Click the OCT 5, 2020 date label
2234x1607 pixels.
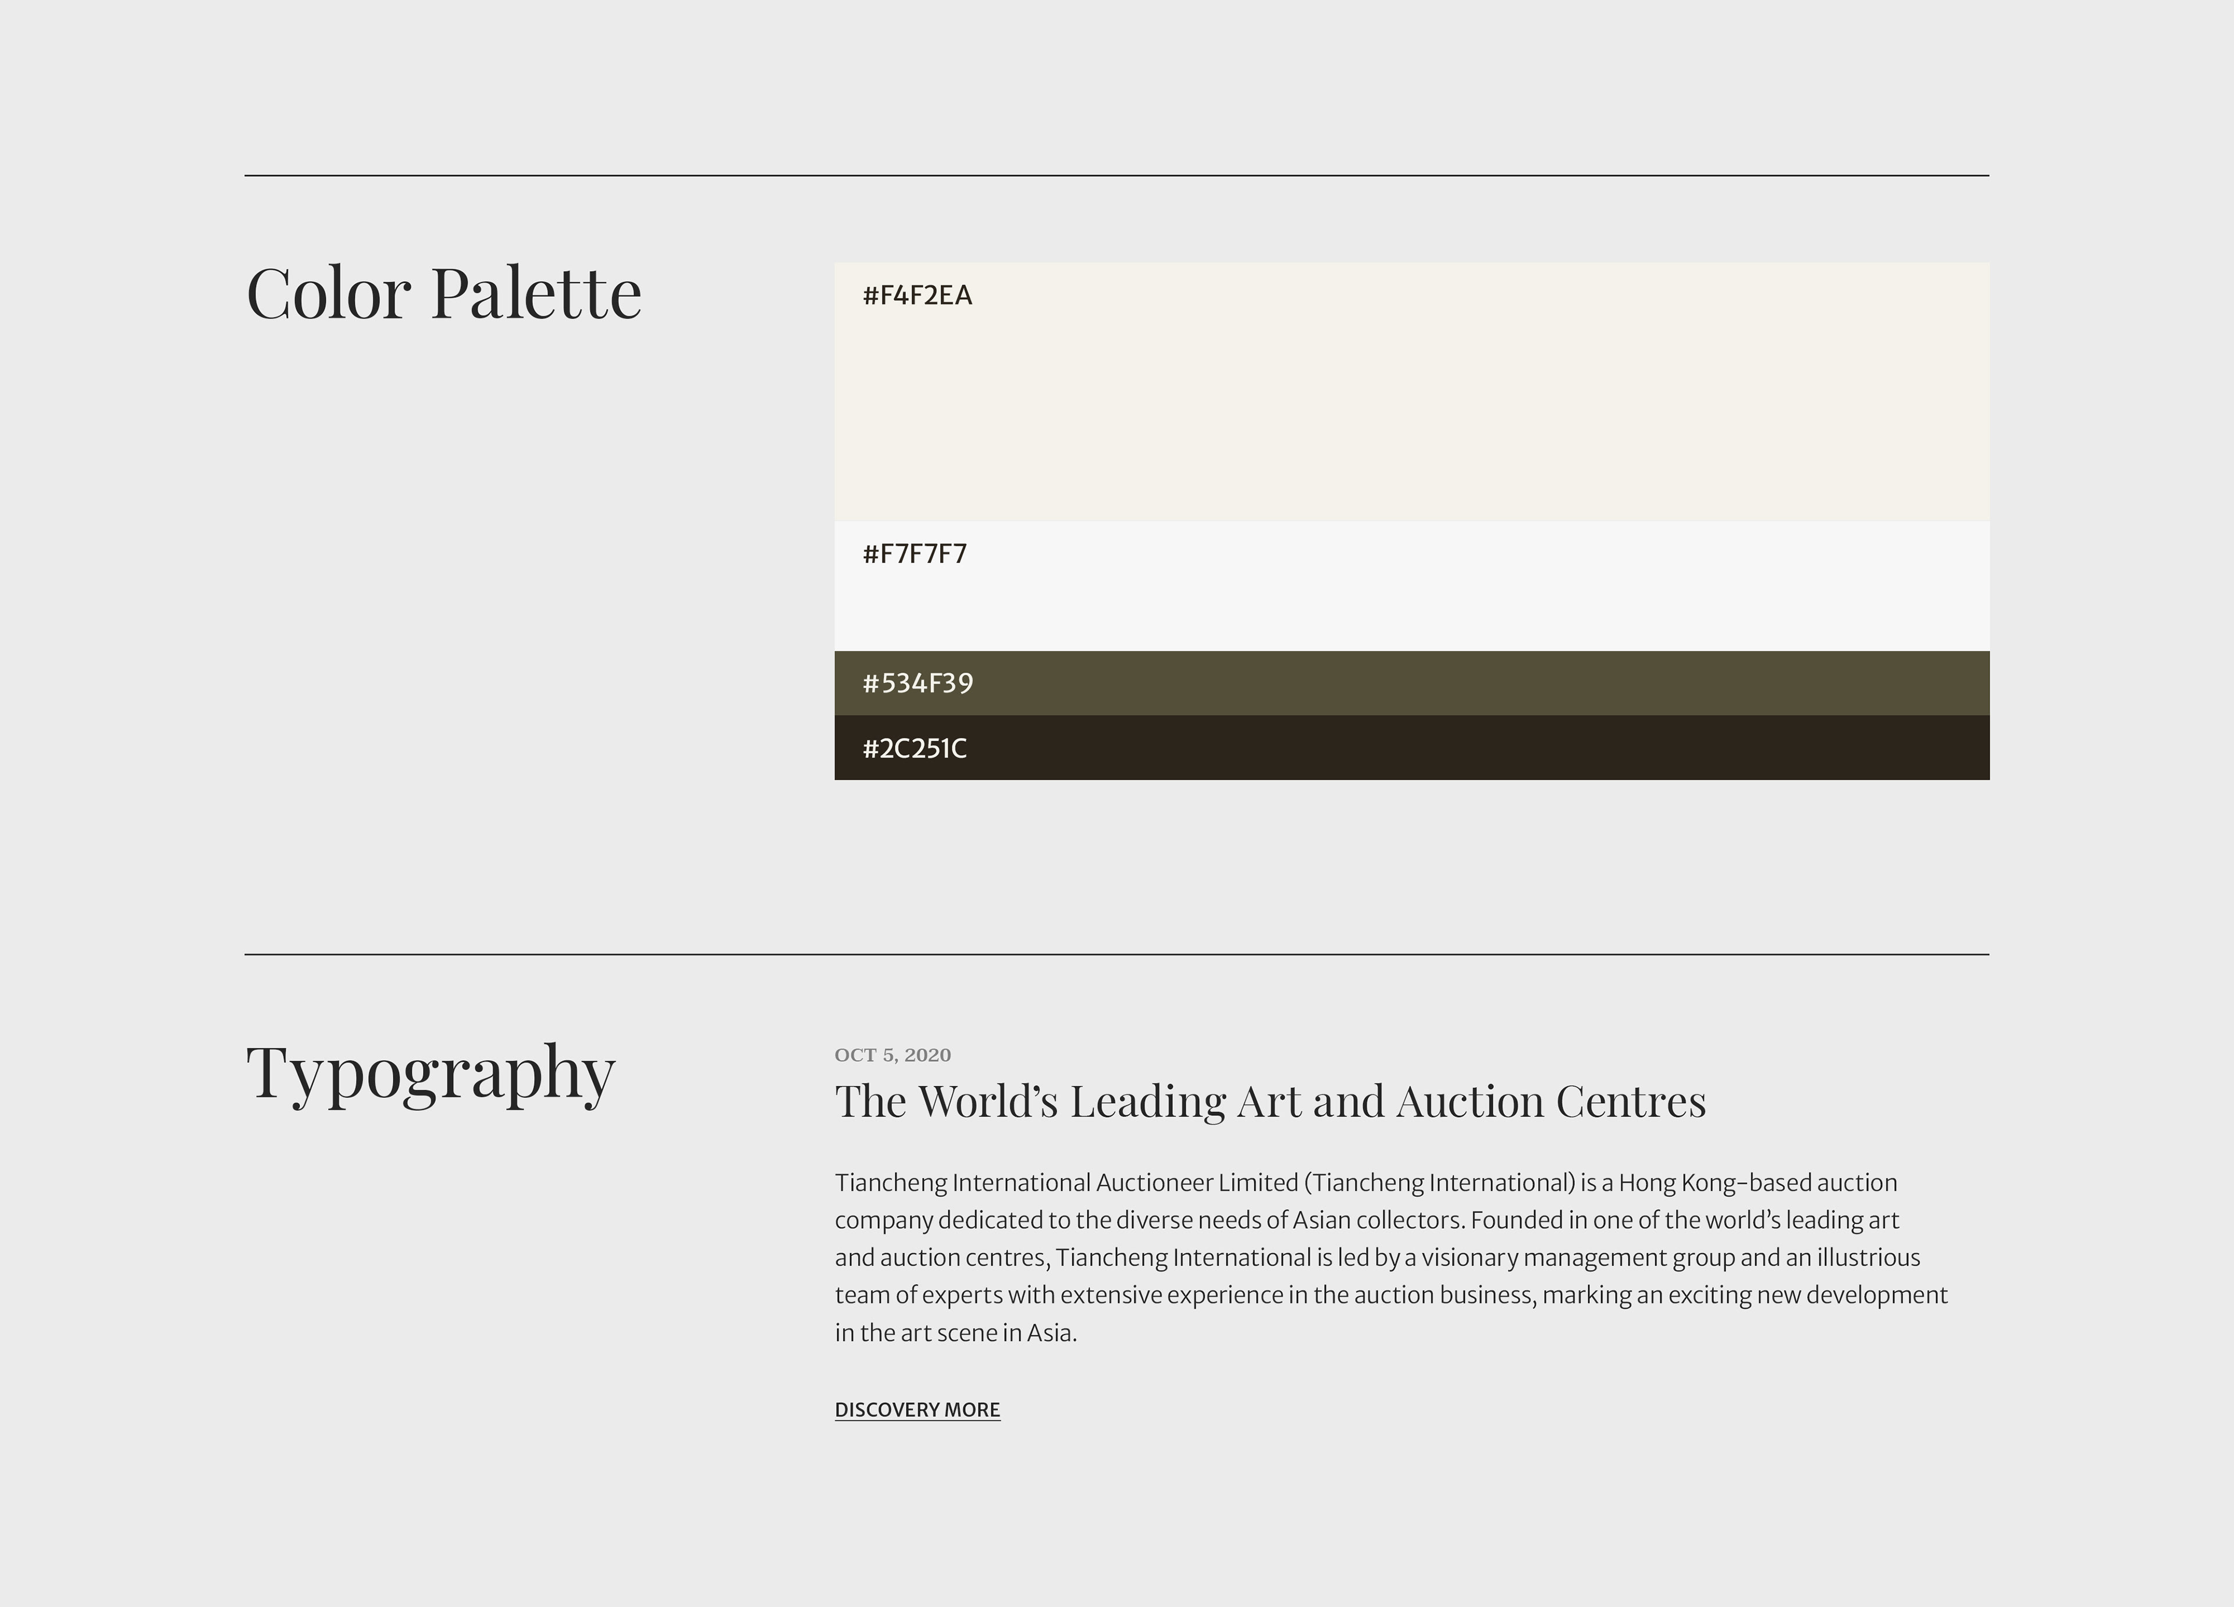click(x=892, y=1055)
